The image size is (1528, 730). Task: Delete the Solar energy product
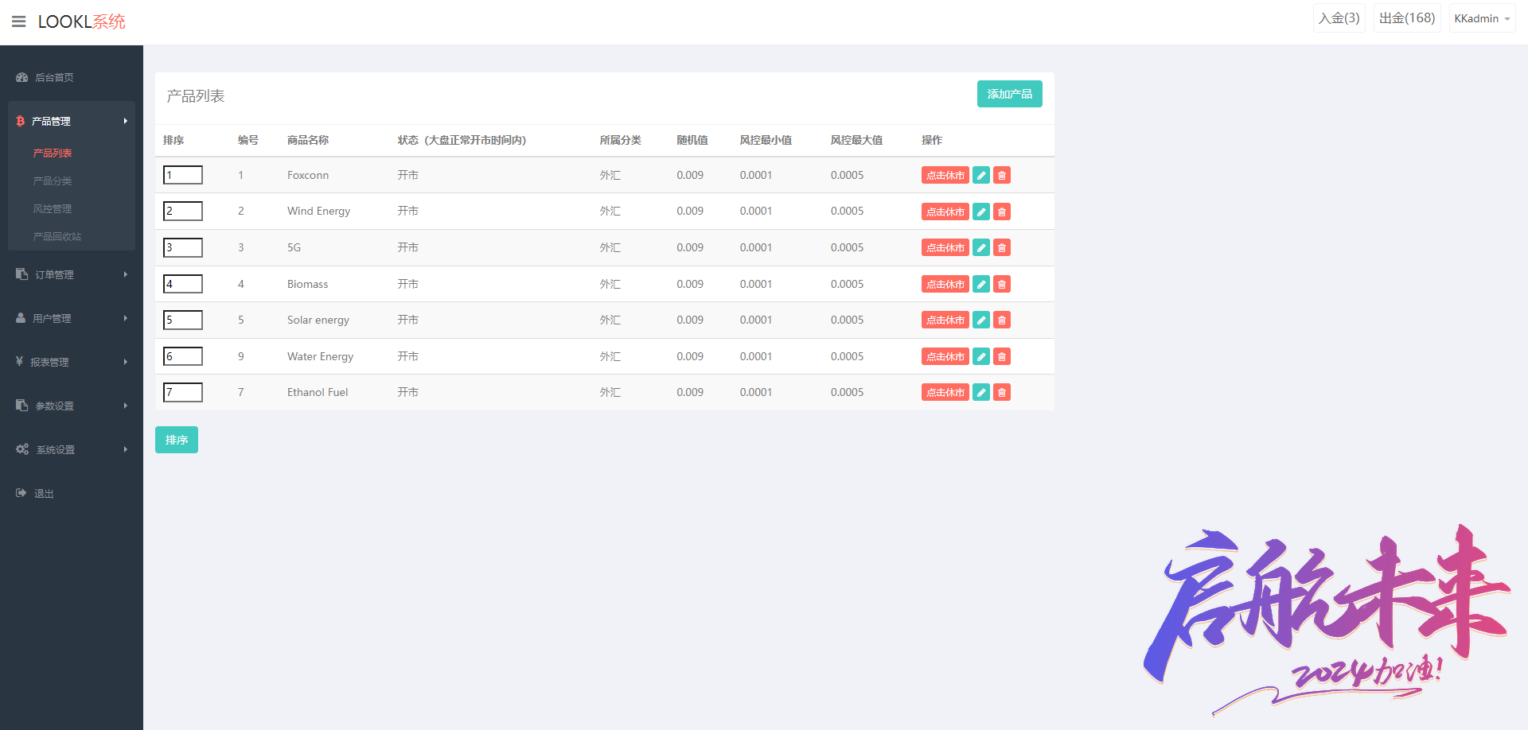click(1002, 320)
